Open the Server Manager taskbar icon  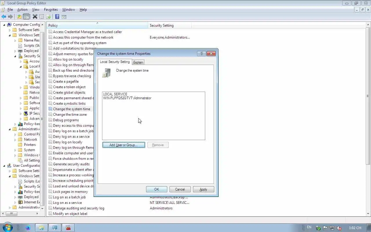tap(54, 228)
